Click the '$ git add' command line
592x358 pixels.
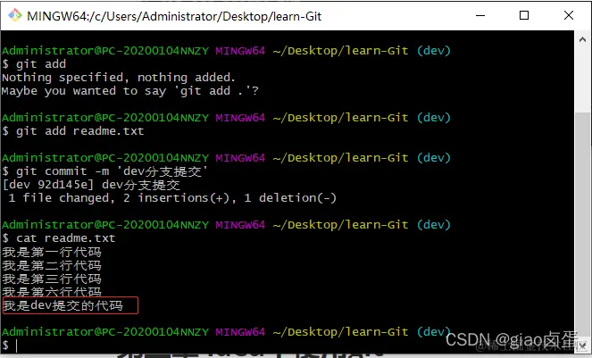(34, 63)
